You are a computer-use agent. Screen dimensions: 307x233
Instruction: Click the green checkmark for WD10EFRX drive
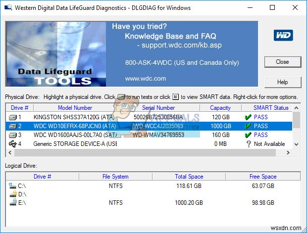click(x=248, y=126)
